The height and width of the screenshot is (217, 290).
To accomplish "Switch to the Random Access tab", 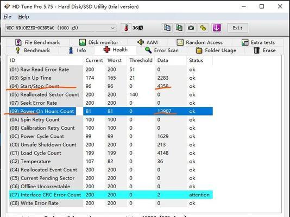I will pyautogui.click(x=199, y=42).
